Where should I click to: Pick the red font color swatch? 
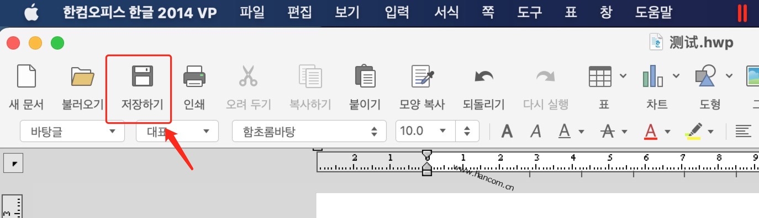point(651,131)
